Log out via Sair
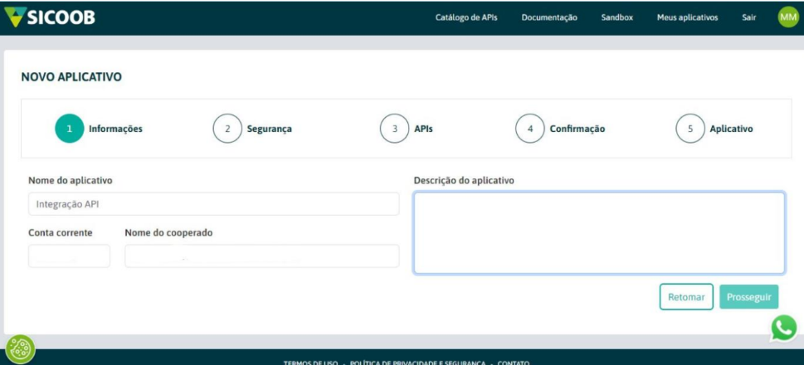 pos(748,17)
